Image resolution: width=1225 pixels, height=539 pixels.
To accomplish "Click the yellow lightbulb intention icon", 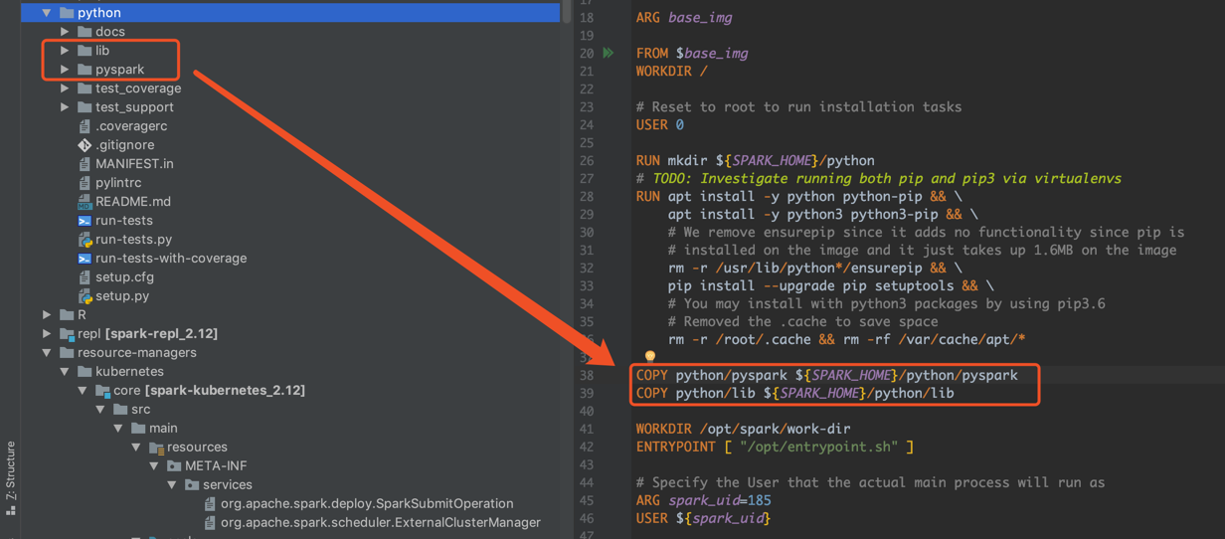I will click(x=649, y=357).
